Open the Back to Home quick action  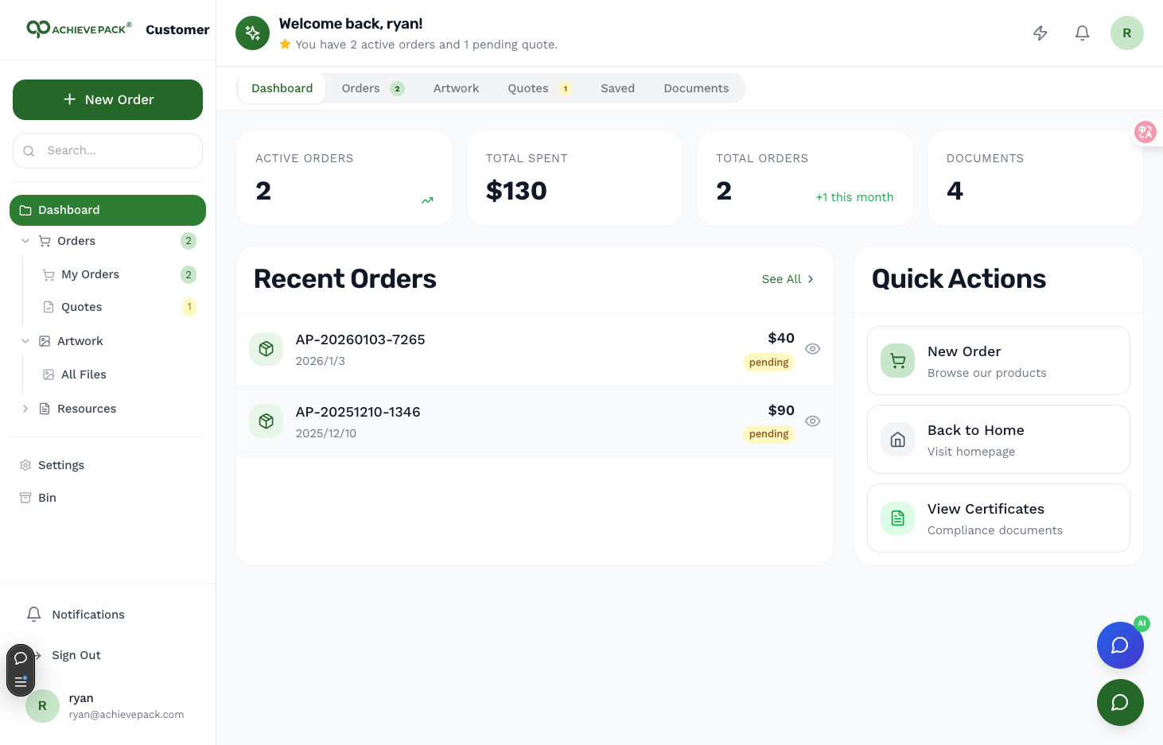pyautogui.click(x=998, y=440)
